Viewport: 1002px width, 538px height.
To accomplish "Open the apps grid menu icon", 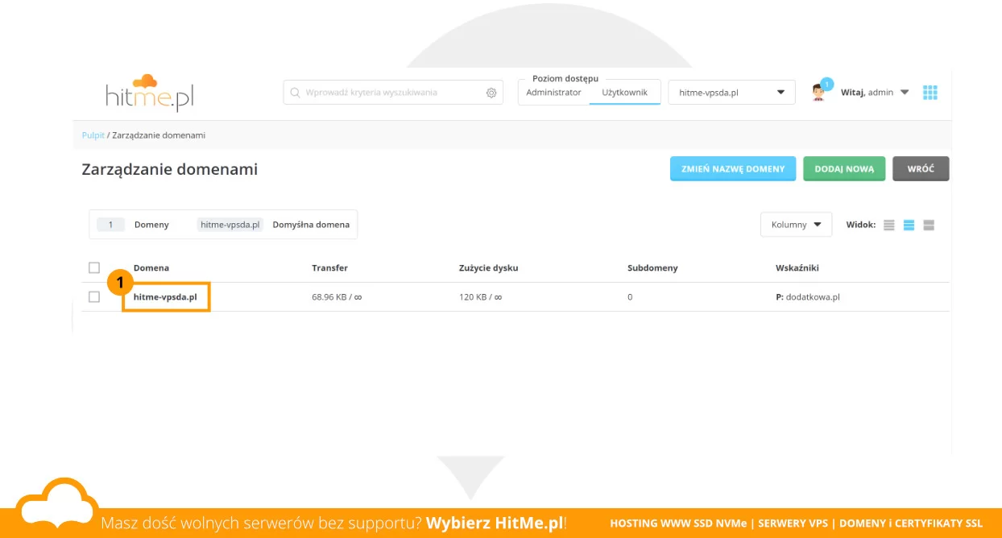I will pyautogui.click(x=930, y=93).
